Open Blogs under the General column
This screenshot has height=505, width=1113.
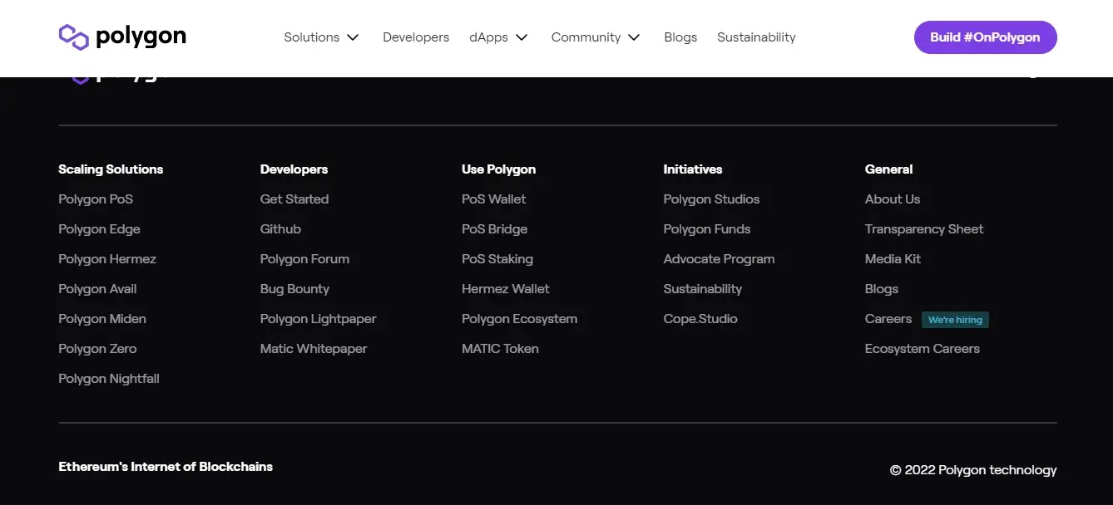(882, 289)
